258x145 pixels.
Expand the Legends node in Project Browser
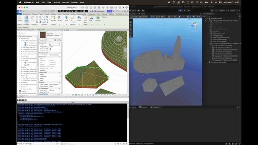coord(18,91)
